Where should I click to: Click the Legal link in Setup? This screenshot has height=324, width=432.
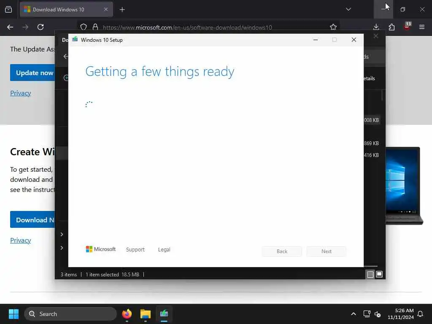(164, 250)
